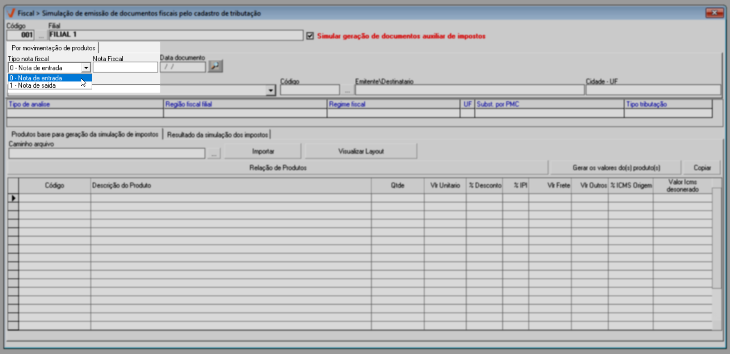Click the 'Valor Icms desonerado' column header
Screen dimensions: 730x354
pos(682,185)
